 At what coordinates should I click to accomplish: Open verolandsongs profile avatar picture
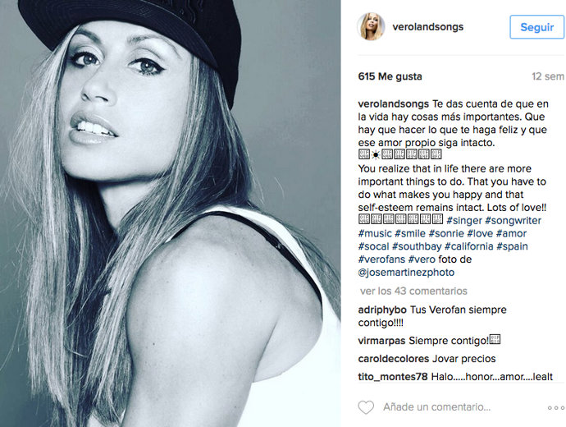click(x=370, y=26)
